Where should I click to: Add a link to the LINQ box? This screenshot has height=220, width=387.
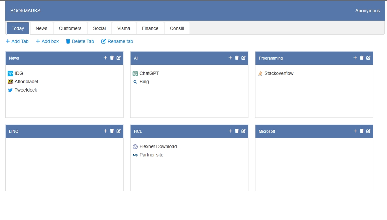(105, 131)
